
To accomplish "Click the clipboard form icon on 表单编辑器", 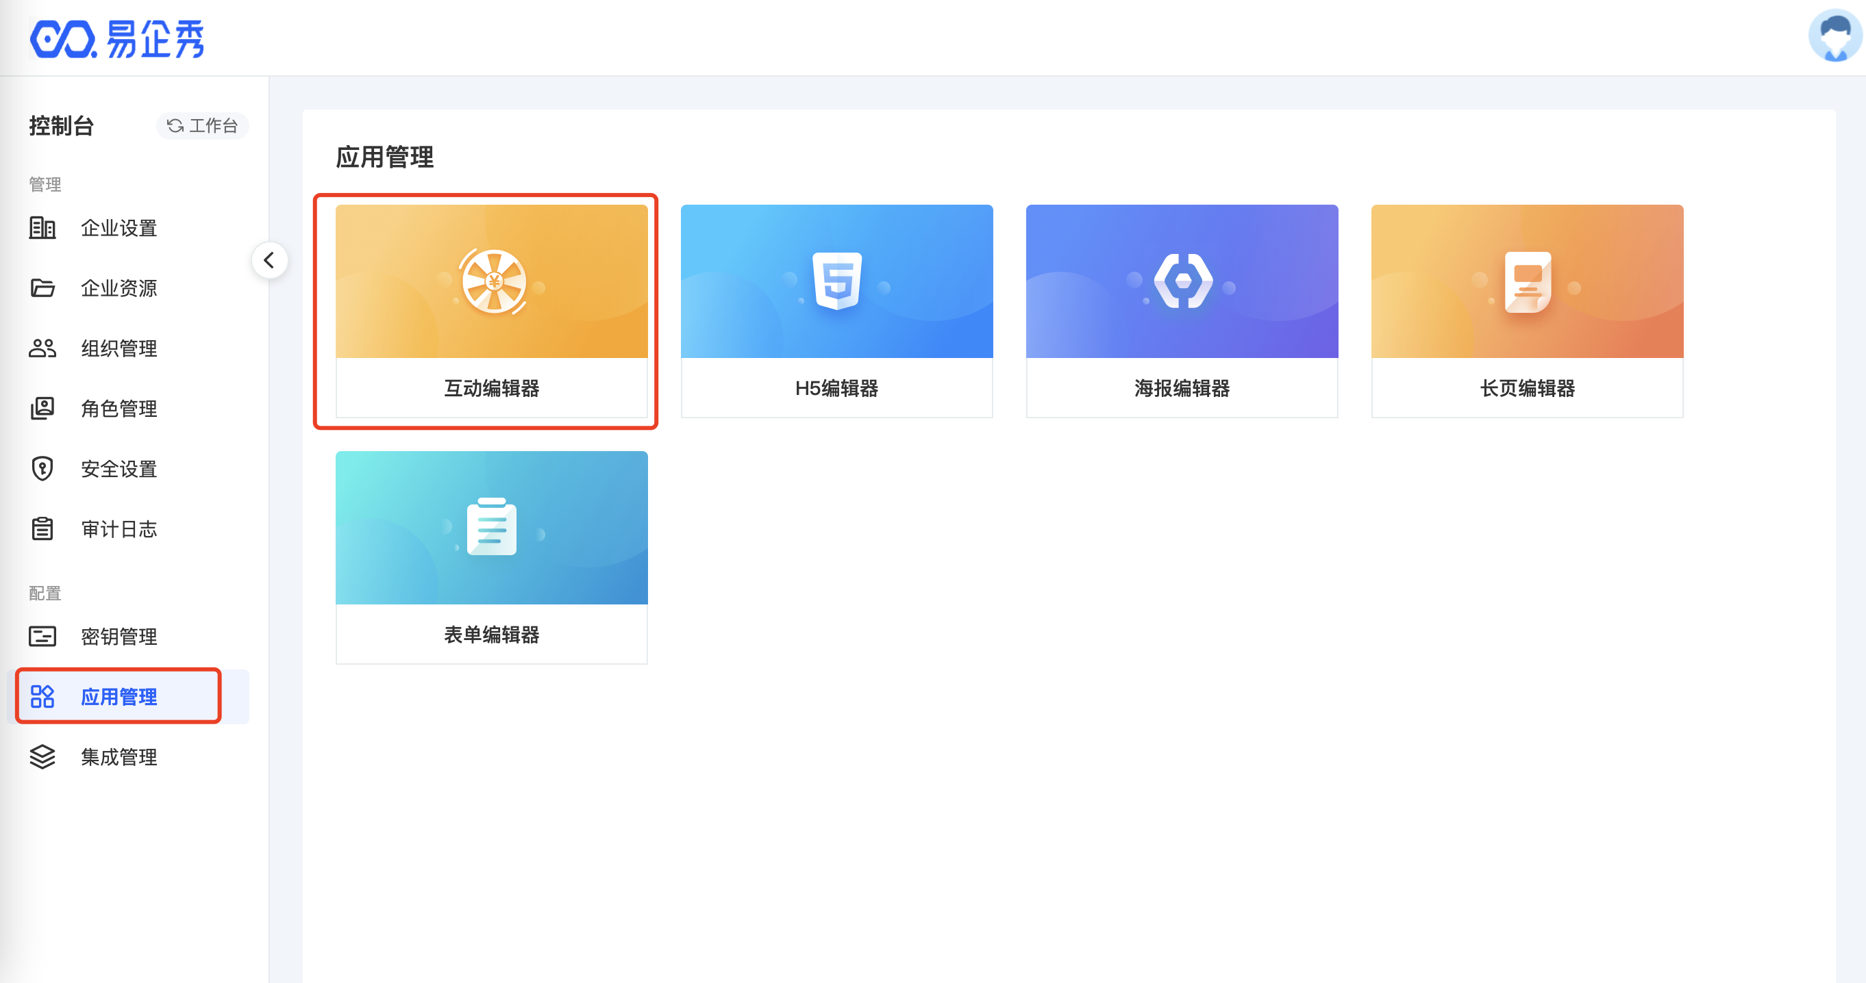I will pyautogui.click(x=491, y=526).
